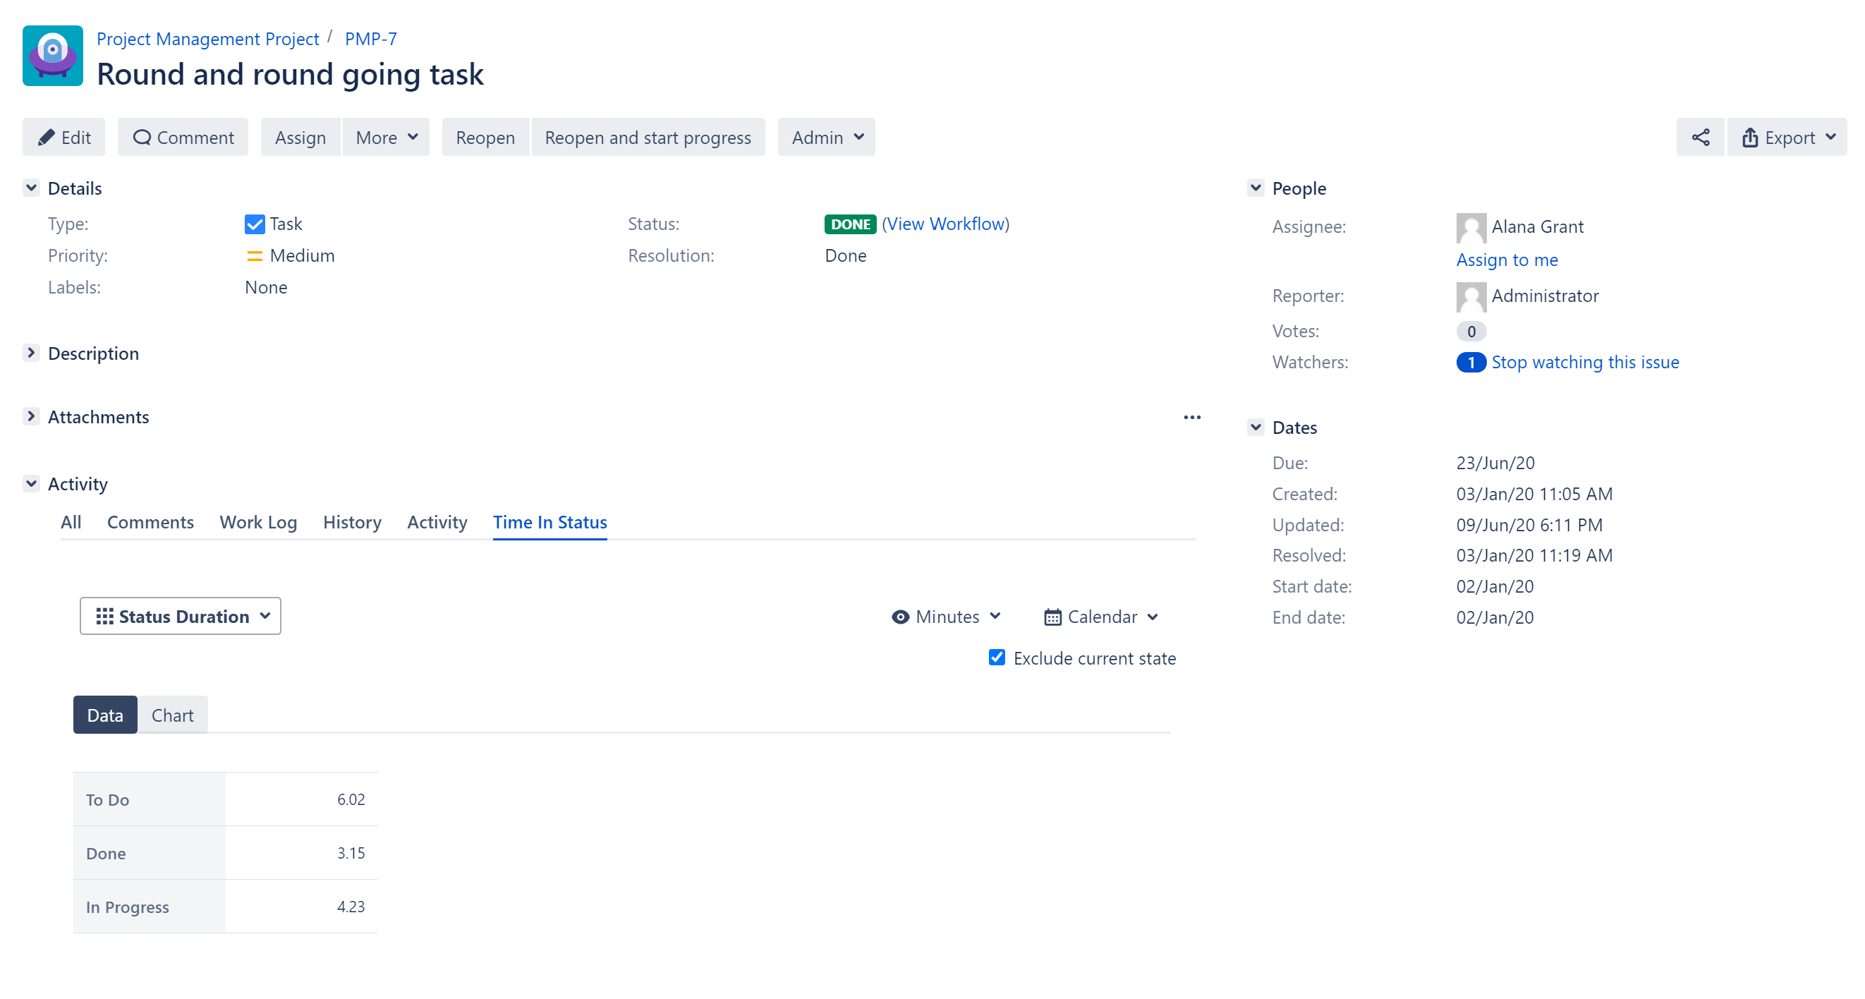Click Reopen and start progress button
This screenshot has width=1865, height=999.
pyautogui.click(x=648, y=138)
